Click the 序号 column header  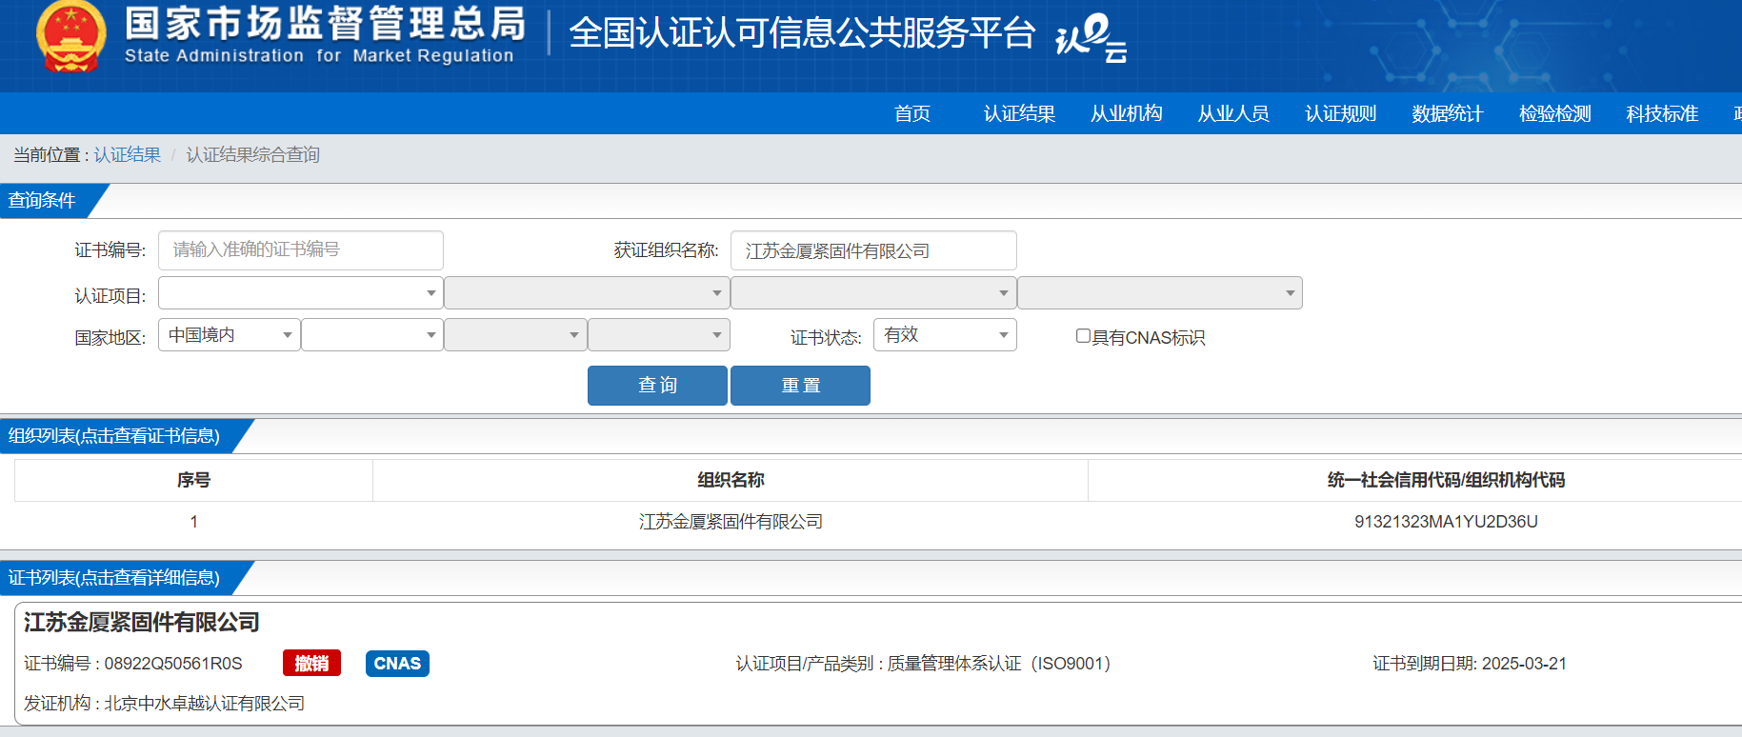pos(193,480)
